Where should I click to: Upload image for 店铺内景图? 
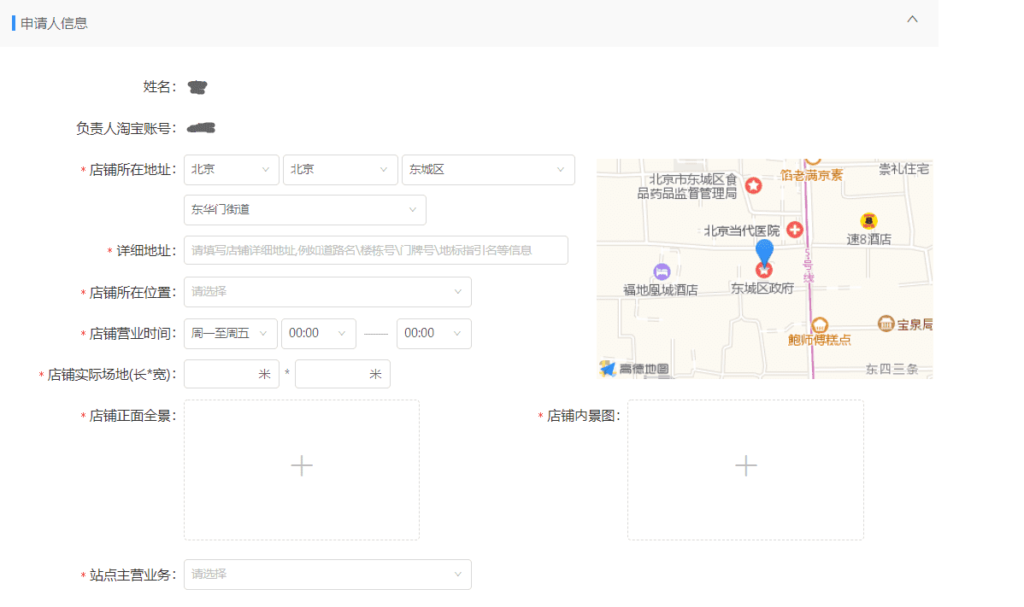pyautogui.click(x=746, y=470)
